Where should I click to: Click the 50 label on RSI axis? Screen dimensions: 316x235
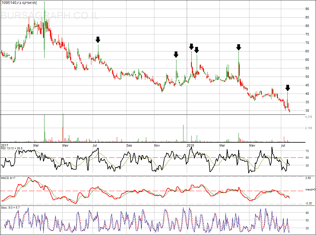coord(307,158)
